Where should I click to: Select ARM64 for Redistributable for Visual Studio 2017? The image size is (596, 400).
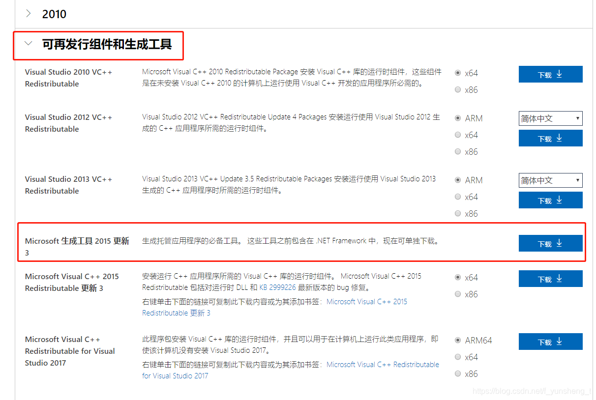tap(458, 340)
